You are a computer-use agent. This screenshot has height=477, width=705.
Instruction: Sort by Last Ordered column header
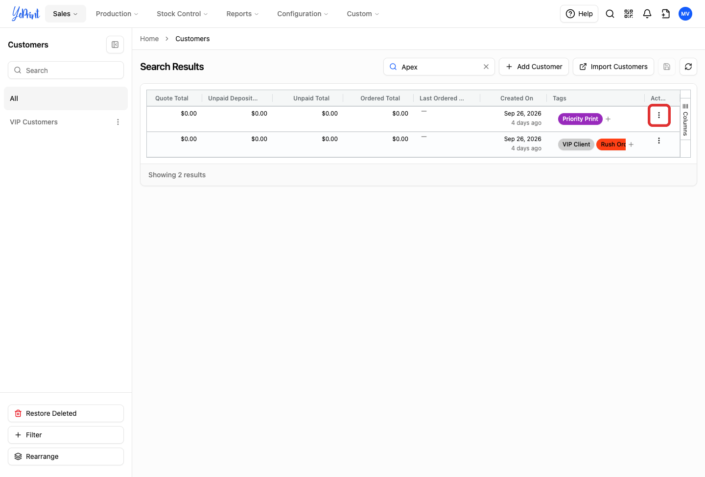click(x=442, y=98)
